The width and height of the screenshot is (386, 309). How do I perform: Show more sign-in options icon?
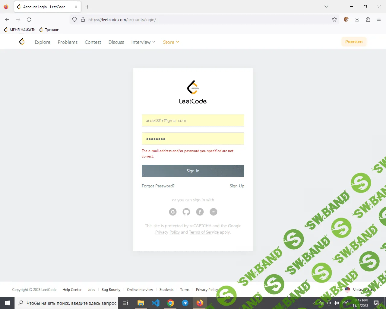coord(214,212)
